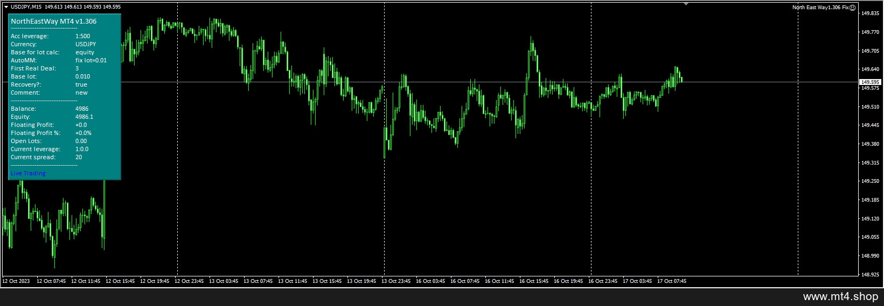The image size is (884, 306).
Task: Click the 149.445 price scale value
Action: coord(870,125)
